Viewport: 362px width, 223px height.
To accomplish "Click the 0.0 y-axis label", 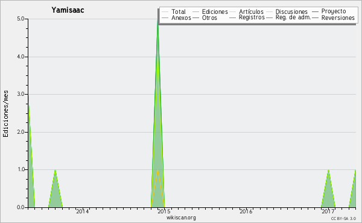I will [21, 207].
